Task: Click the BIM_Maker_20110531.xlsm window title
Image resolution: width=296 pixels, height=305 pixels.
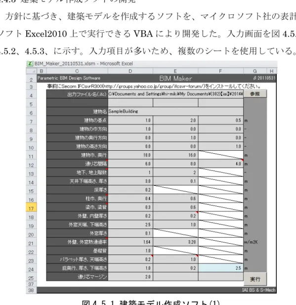Action: click(84, 64)
